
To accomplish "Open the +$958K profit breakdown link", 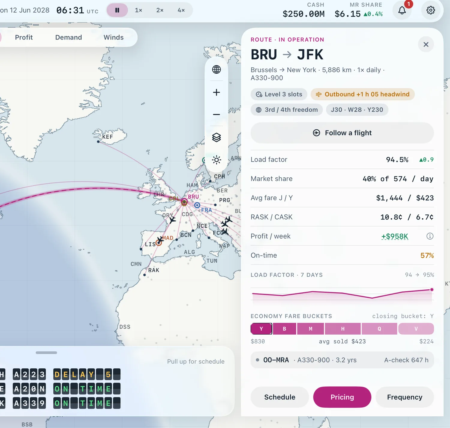I will [x=394, y=236].
